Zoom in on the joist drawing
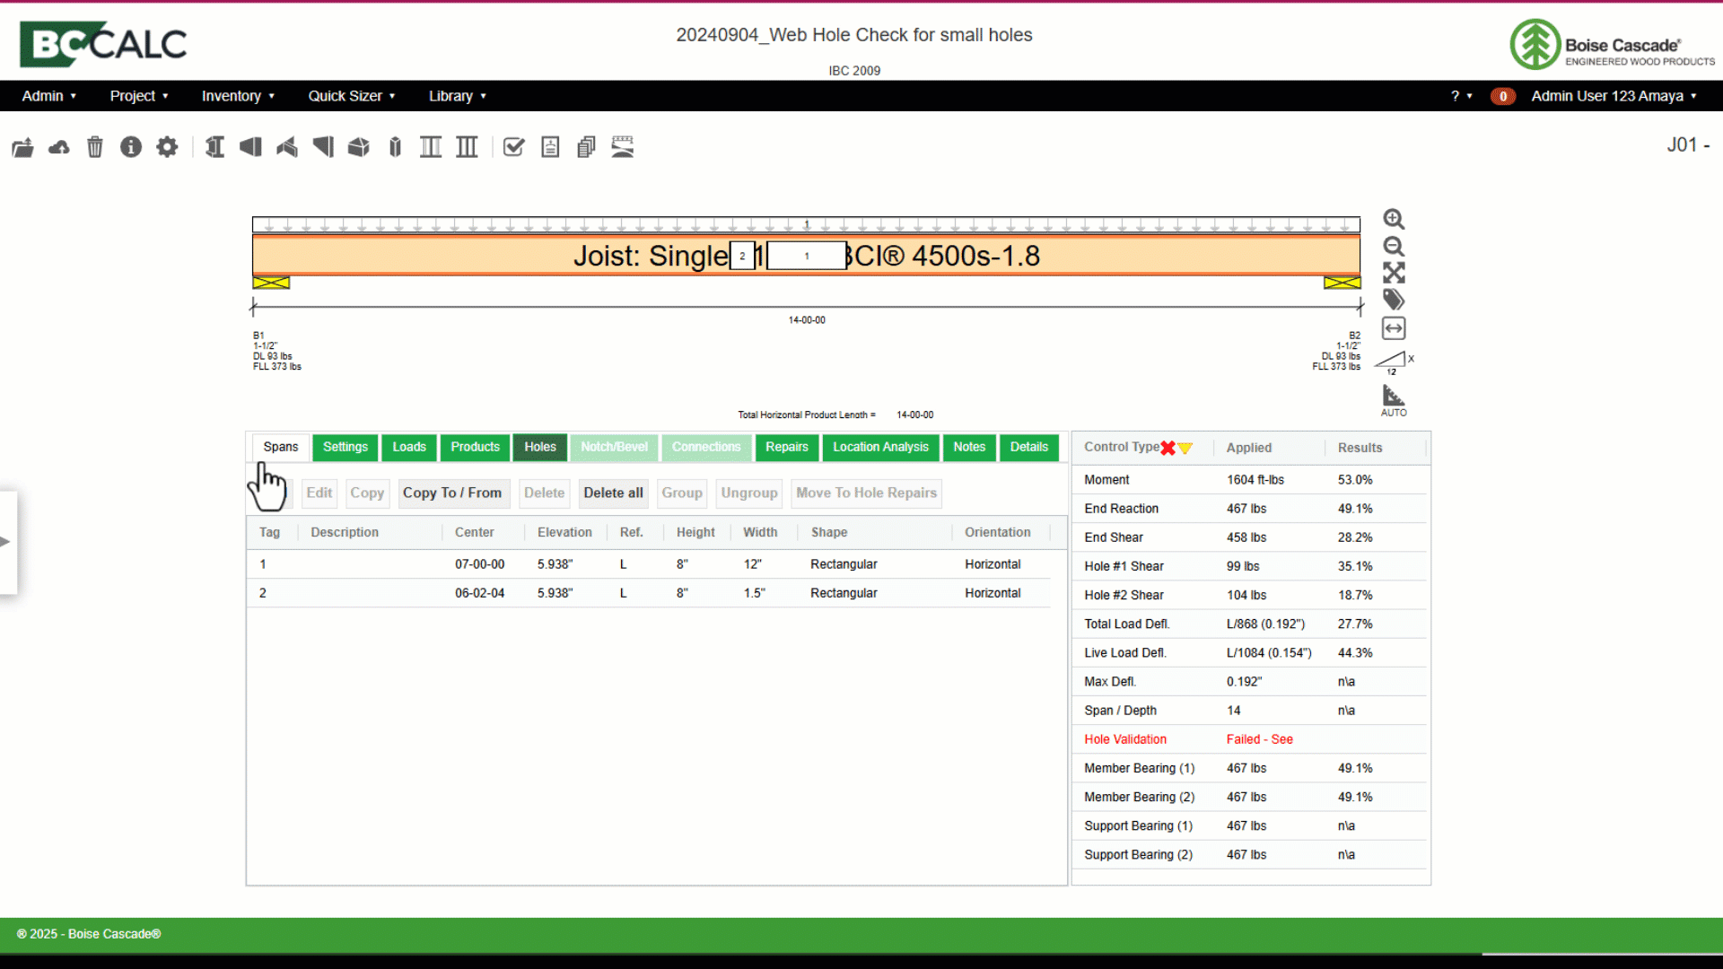The height and width of the screenshot is (969, 1723). 1394,220
